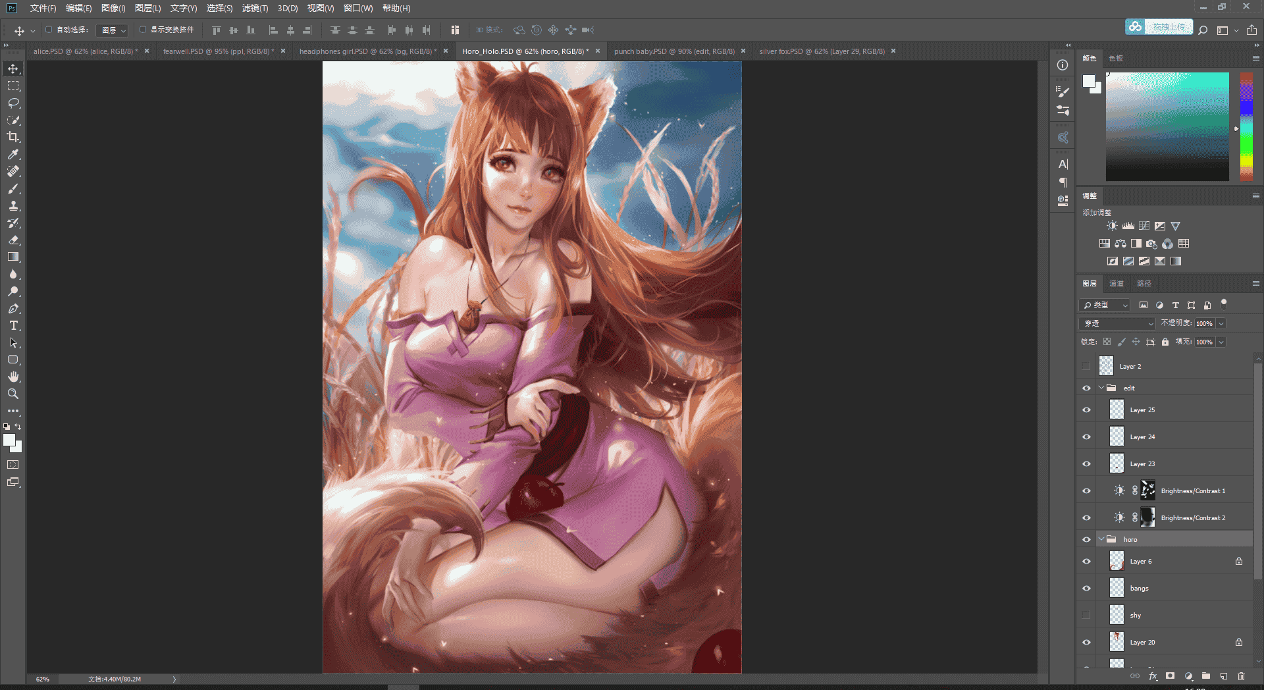Open the blend mode dropdown in Layers panel
The width and height of the screenshot is (1264, 690).
(x=1117, y=323)
